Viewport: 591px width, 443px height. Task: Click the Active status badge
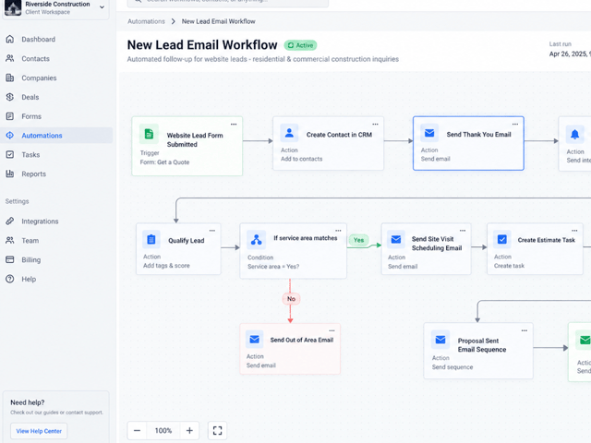[300, 45]
